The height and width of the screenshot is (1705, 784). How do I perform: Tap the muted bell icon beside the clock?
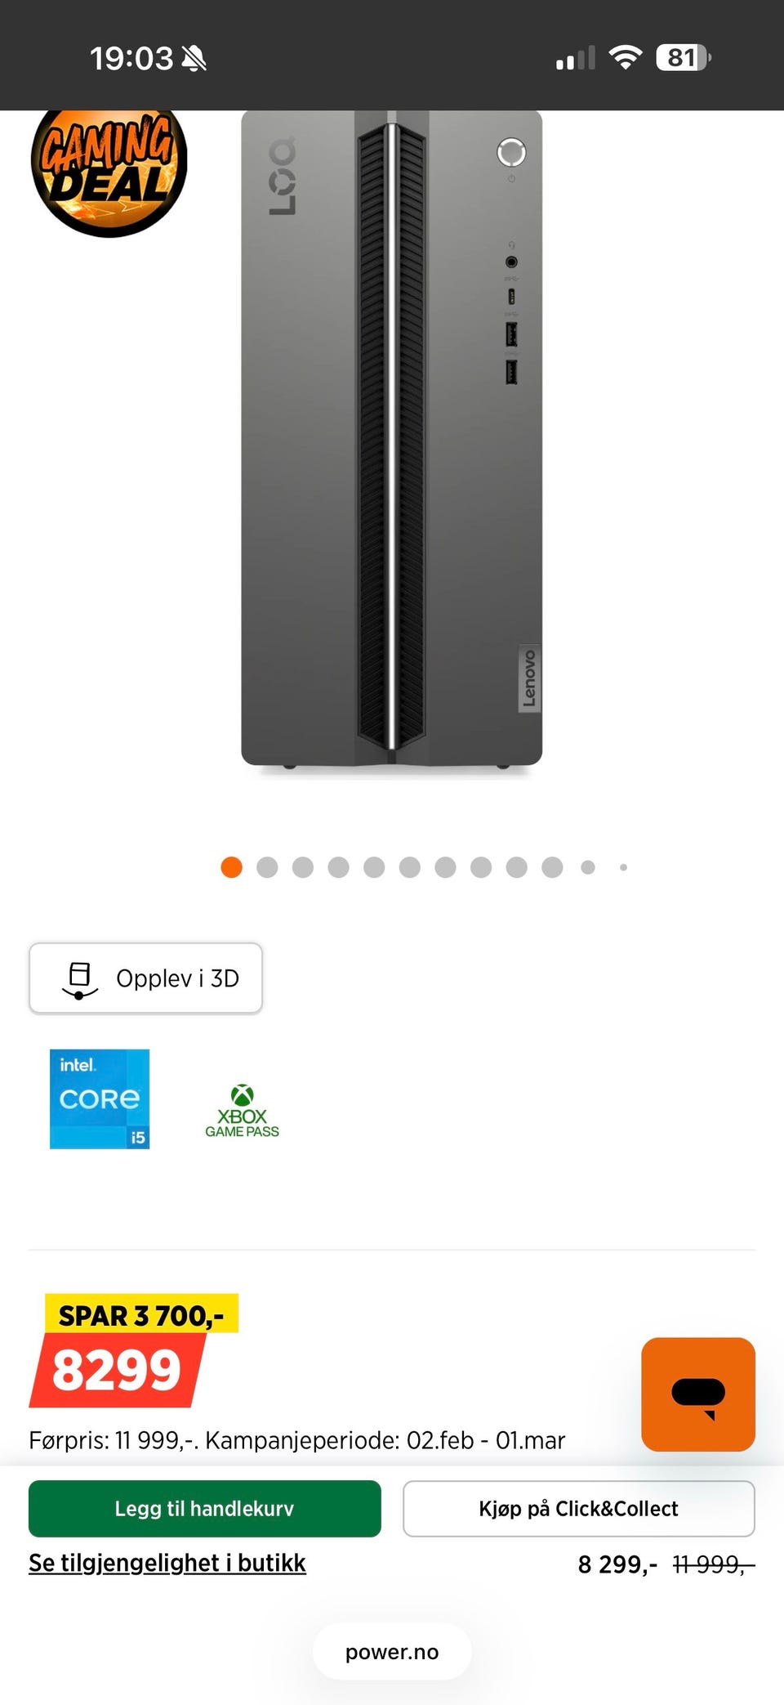tap(194, 58)
